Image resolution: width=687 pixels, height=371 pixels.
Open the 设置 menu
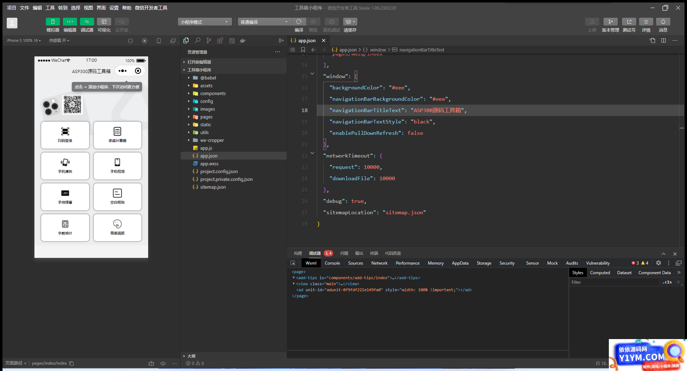(114, 8)
